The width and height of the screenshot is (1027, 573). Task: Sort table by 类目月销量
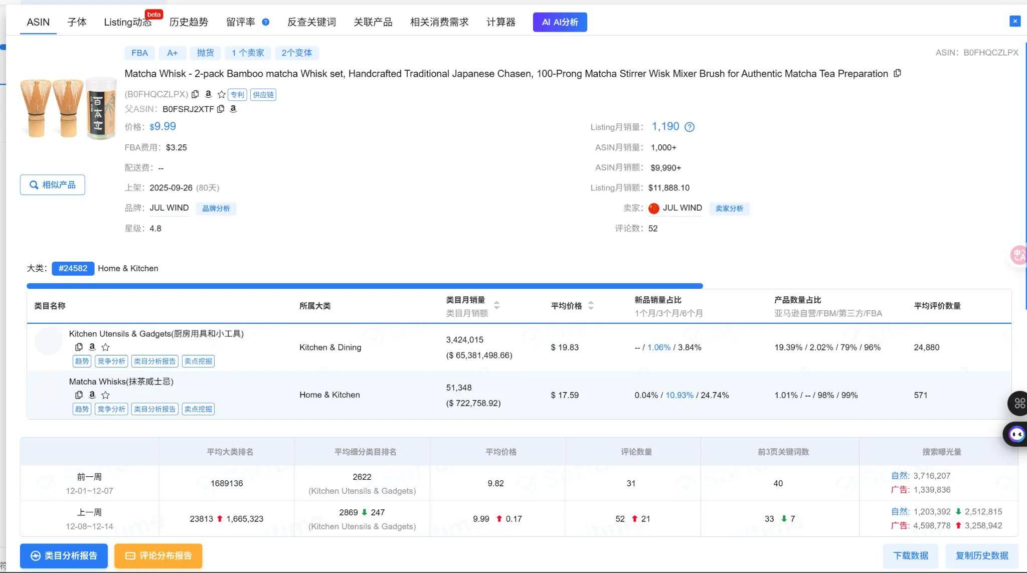tap(496, 305)
